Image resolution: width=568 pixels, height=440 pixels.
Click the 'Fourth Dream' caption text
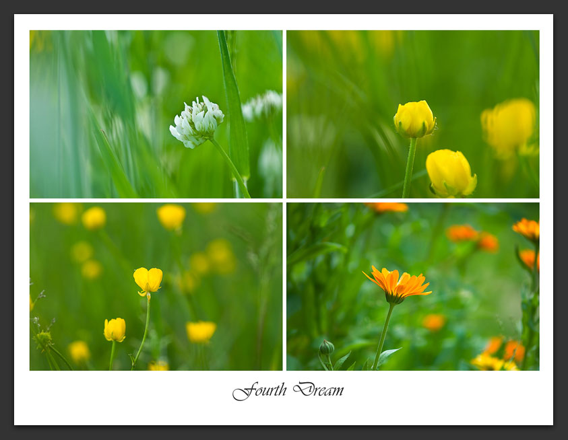pos(288,391)
